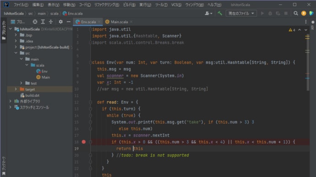Open the リファクタリング menu
The image size is (316, 177).
pyautogui.click(x=107, y=5)
